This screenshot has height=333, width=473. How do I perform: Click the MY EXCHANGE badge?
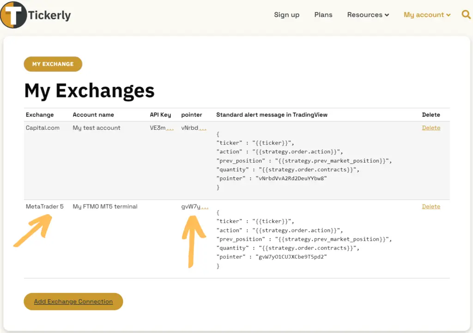click(53, 64)
